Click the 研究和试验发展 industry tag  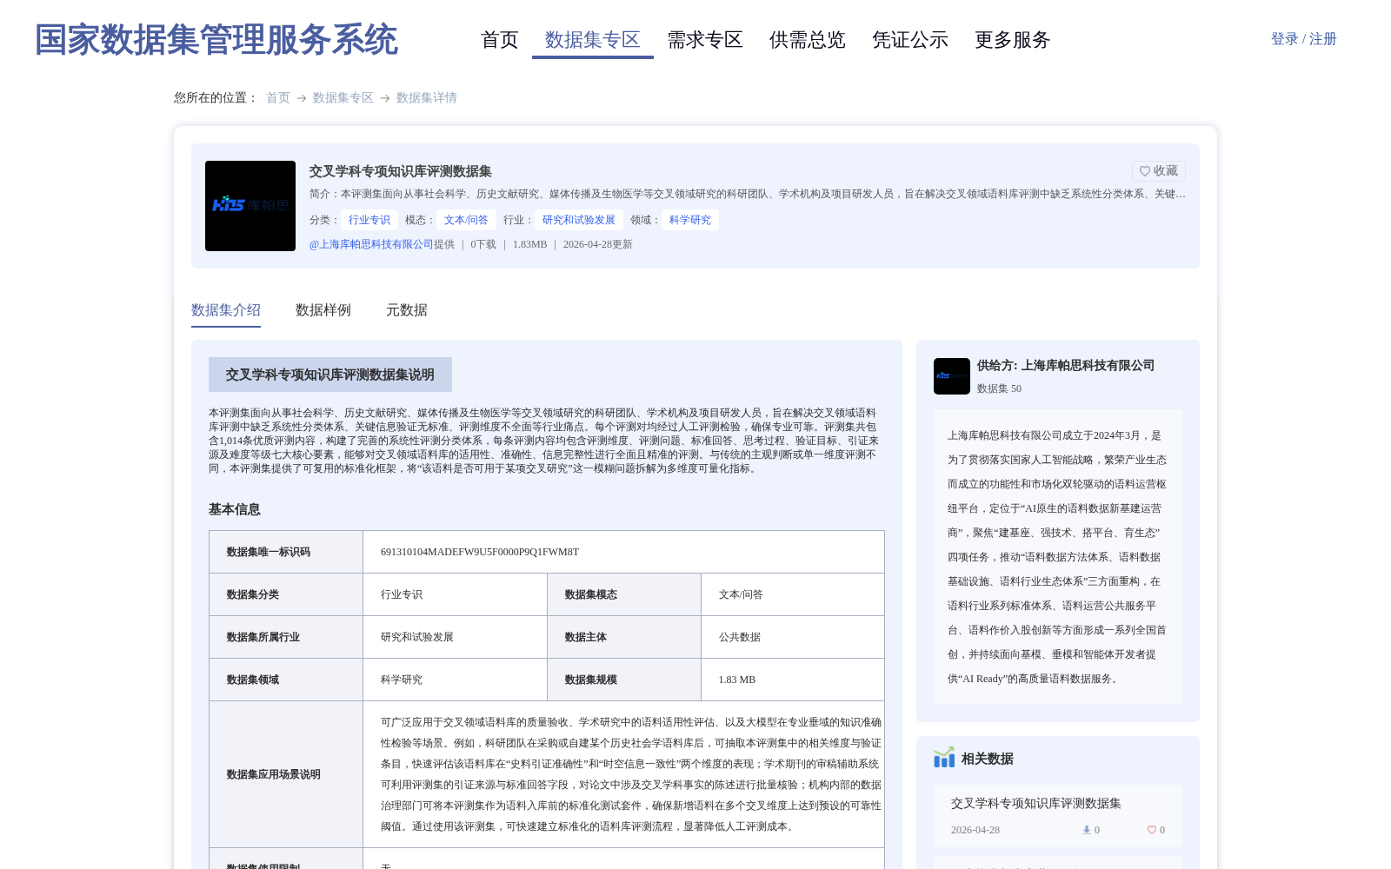pyautogui.click(x=579, y=220)
